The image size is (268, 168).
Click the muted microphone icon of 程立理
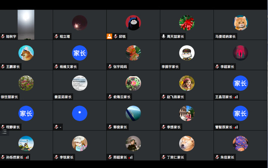[x=56, y=36]
